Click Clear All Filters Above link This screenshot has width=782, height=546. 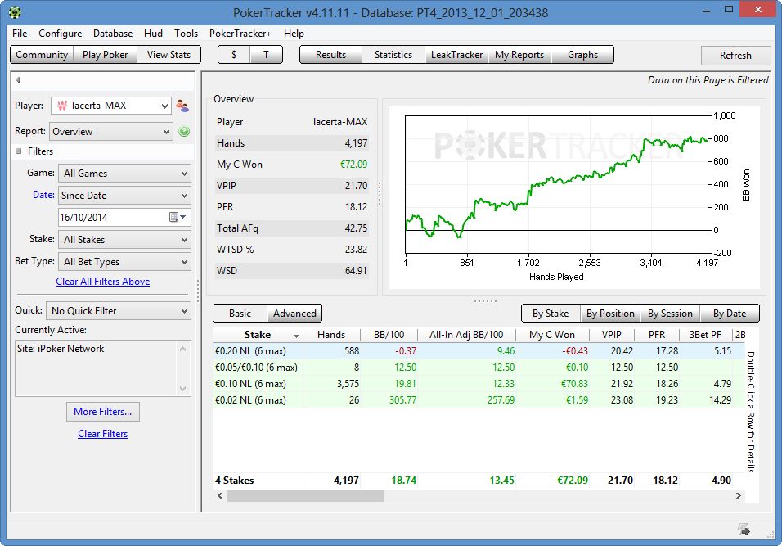[x=103, y=282]
